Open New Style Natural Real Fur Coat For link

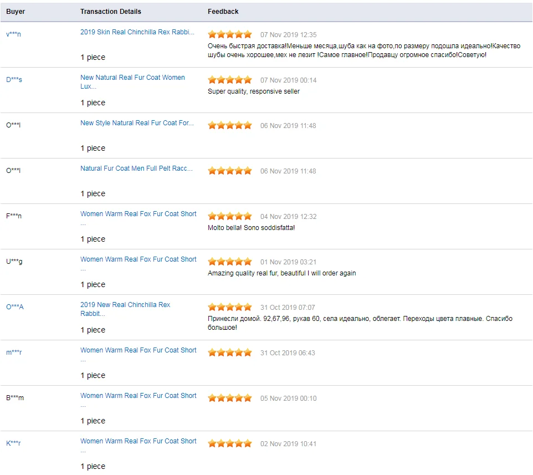(137, 123)
